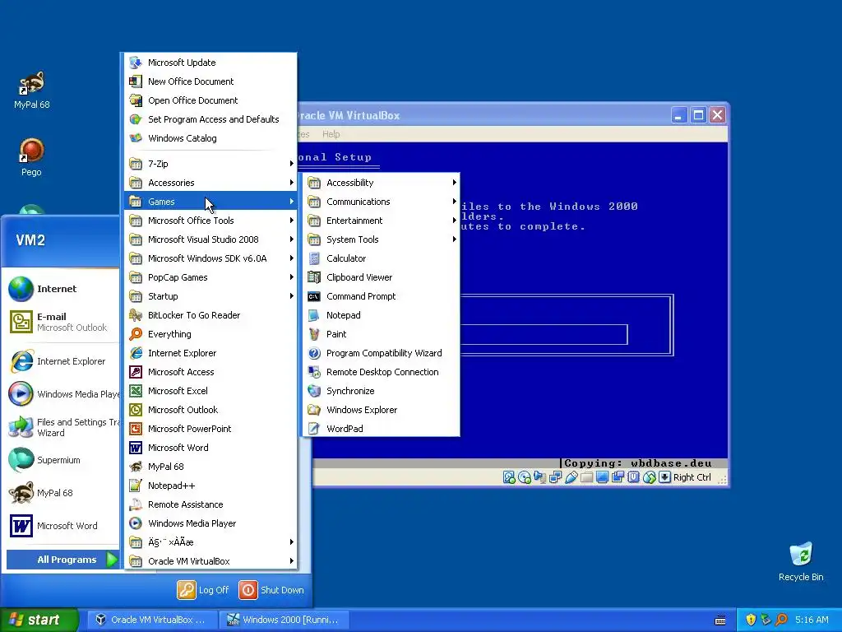Open Recycle Bin on desktop

(801, 561)
